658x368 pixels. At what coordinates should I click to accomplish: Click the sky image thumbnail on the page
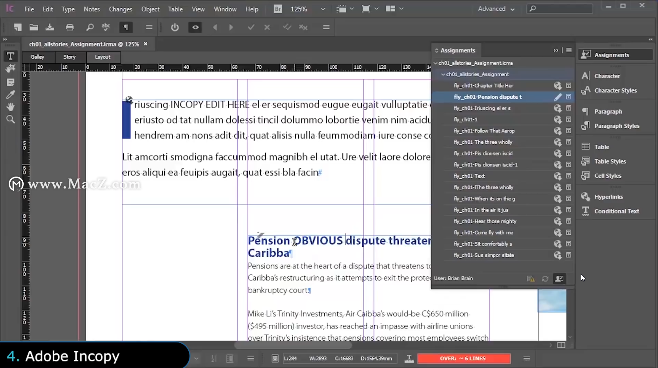552,301
